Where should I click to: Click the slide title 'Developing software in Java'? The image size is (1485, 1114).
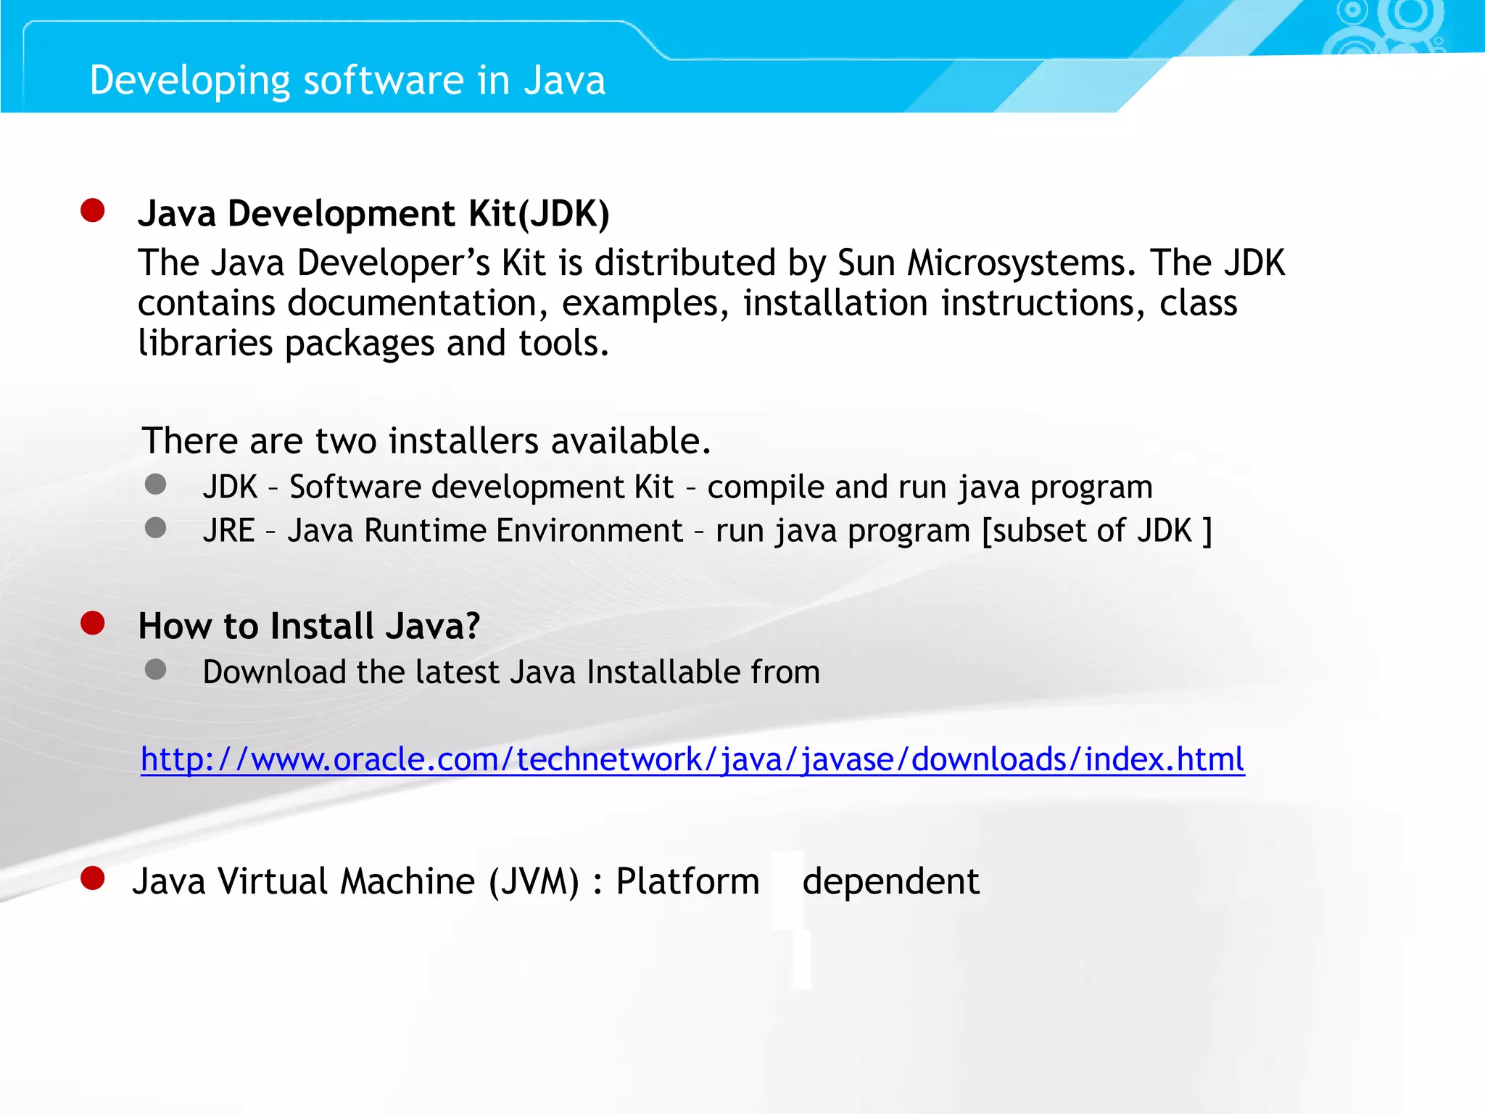(x=347, y=81)
